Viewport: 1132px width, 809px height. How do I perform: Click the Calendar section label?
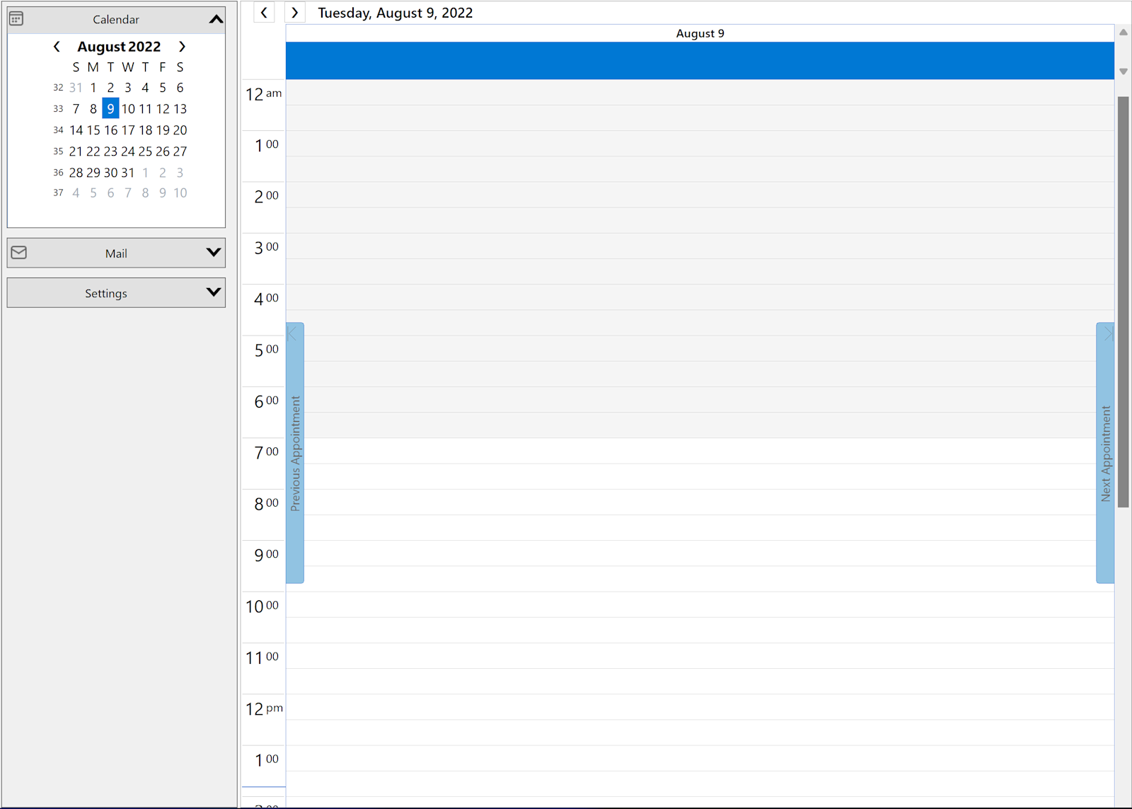[116, 19]
